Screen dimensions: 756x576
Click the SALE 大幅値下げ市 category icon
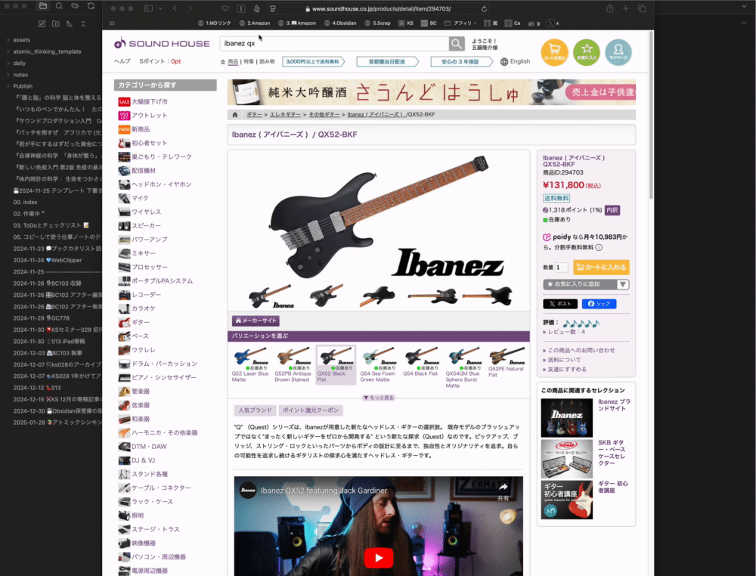[124, 102]
